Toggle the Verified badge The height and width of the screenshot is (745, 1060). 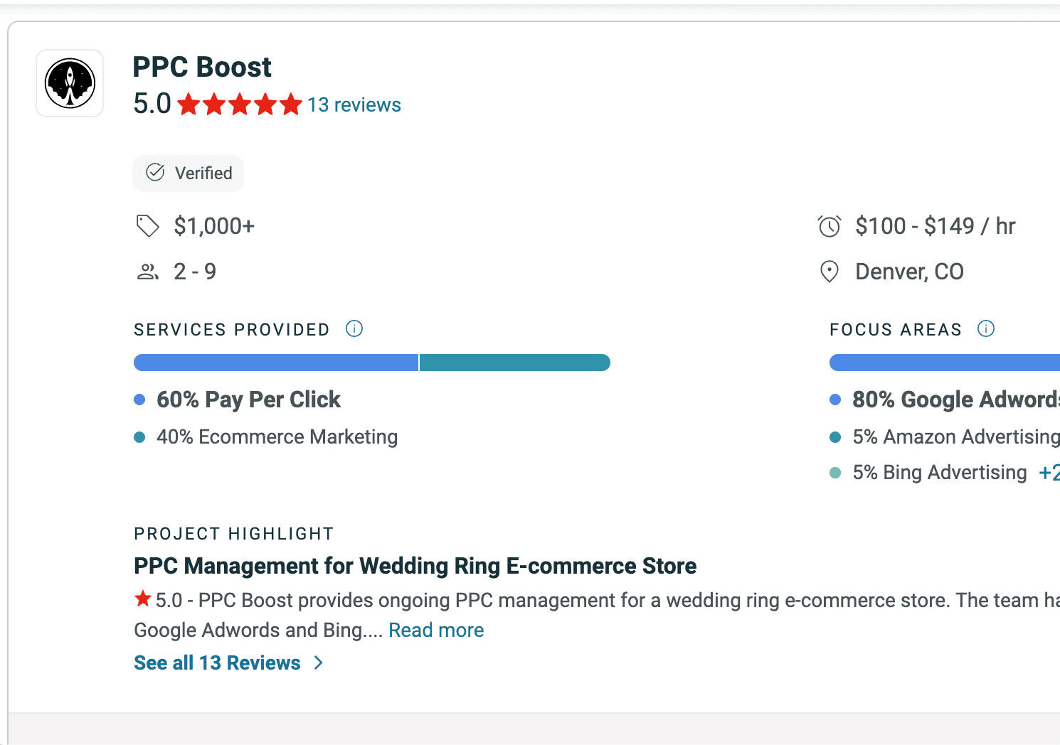[x=188, y=173]
